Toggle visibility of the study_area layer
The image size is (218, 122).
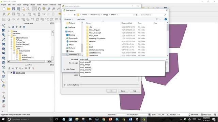[11, 73]
